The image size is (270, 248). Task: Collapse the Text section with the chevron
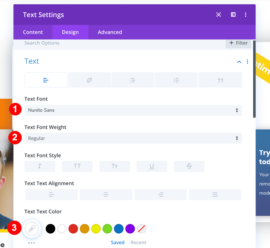pyautogui.click(x=239, y=62)
